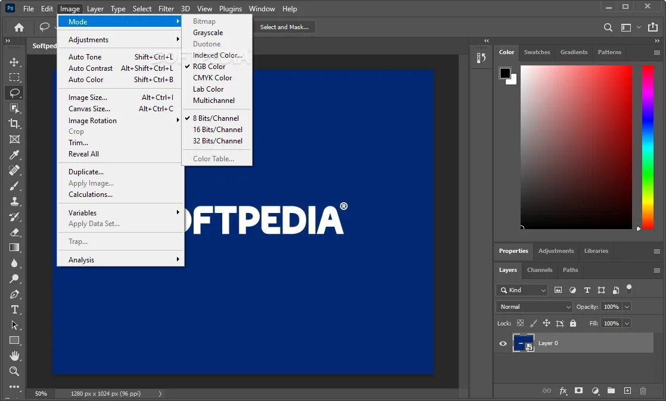Select the Clone Stamp tool

pyautogui.click(x=14, y=201)
